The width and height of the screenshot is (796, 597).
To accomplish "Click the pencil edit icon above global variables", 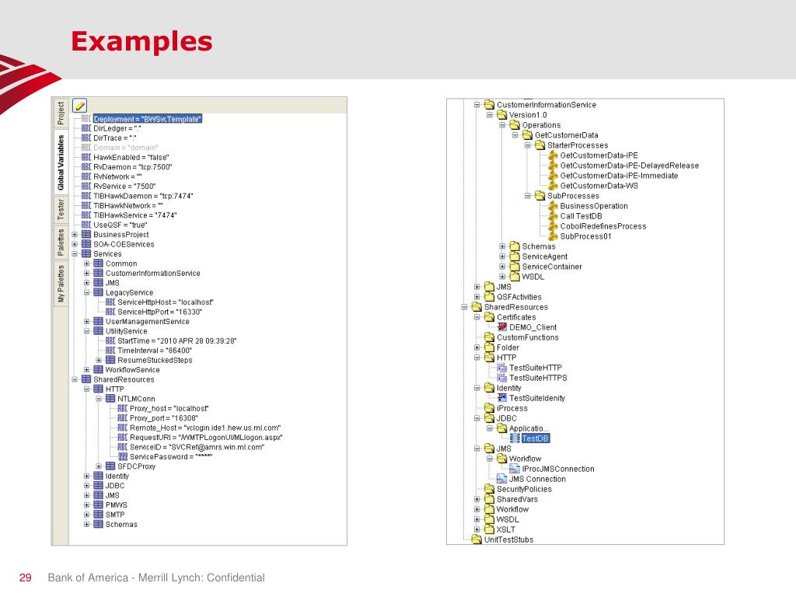I will [x=80, y=106].
